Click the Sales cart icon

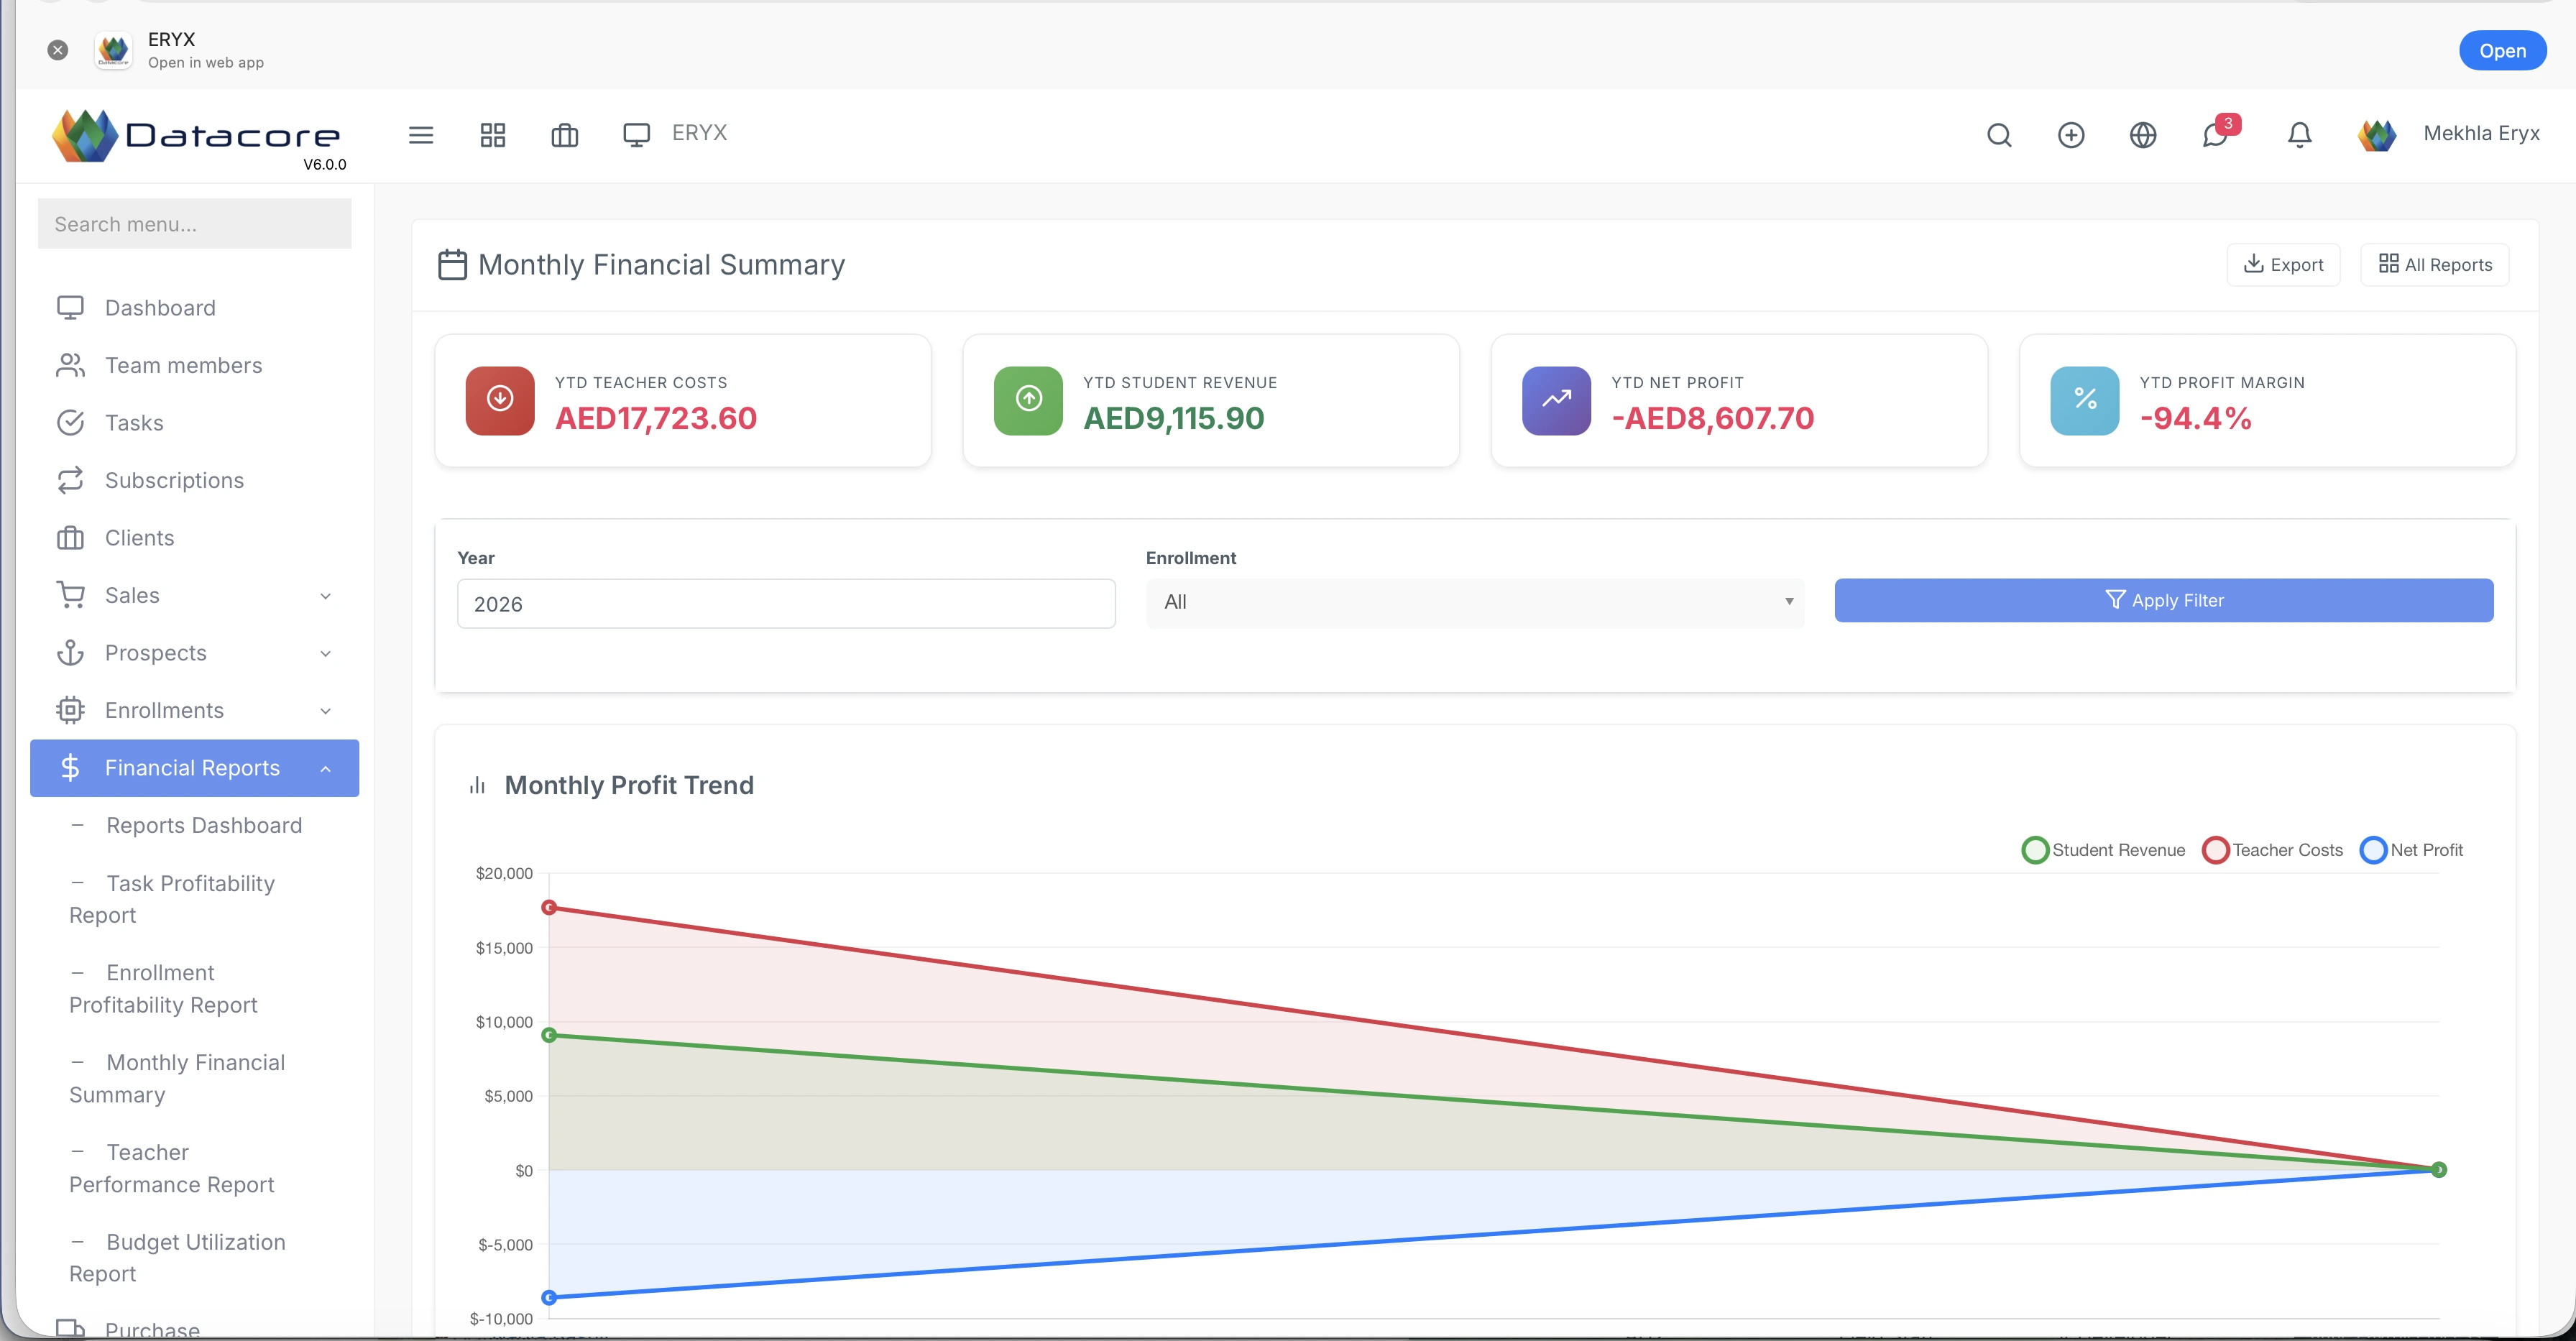point(70,595)
